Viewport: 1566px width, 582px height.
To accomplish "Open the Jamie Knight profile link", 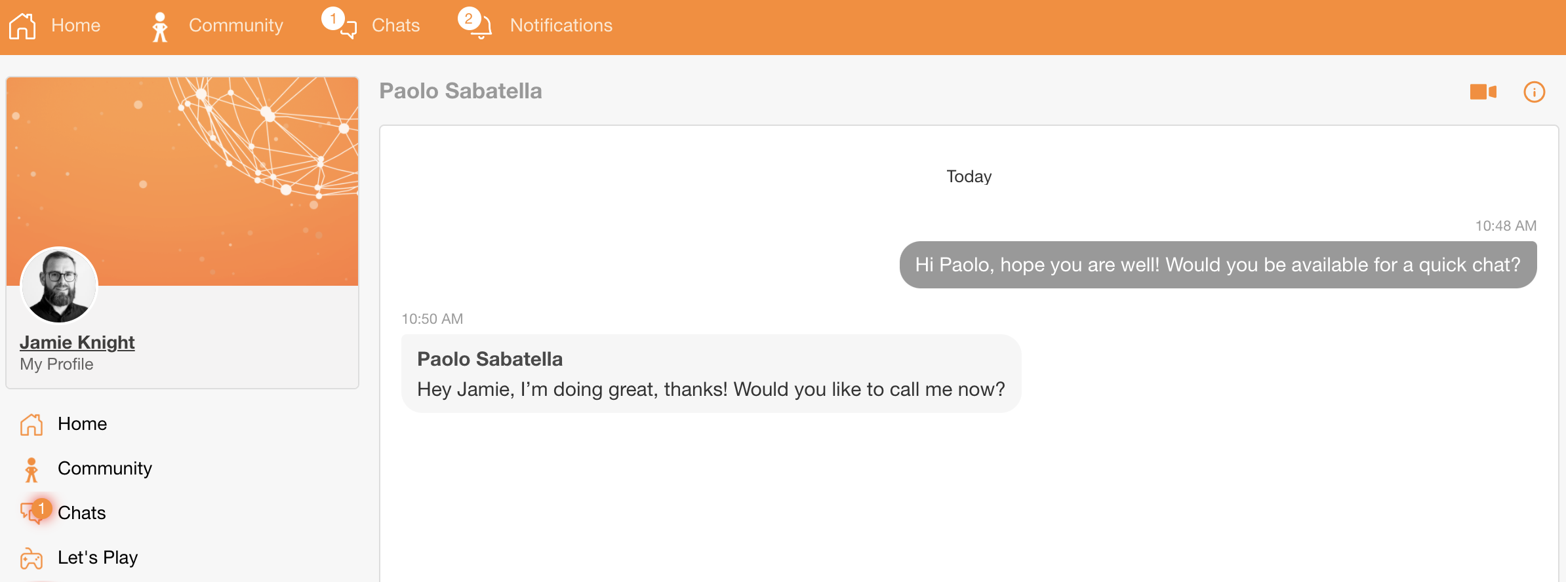I will click(x=77, y=342).
